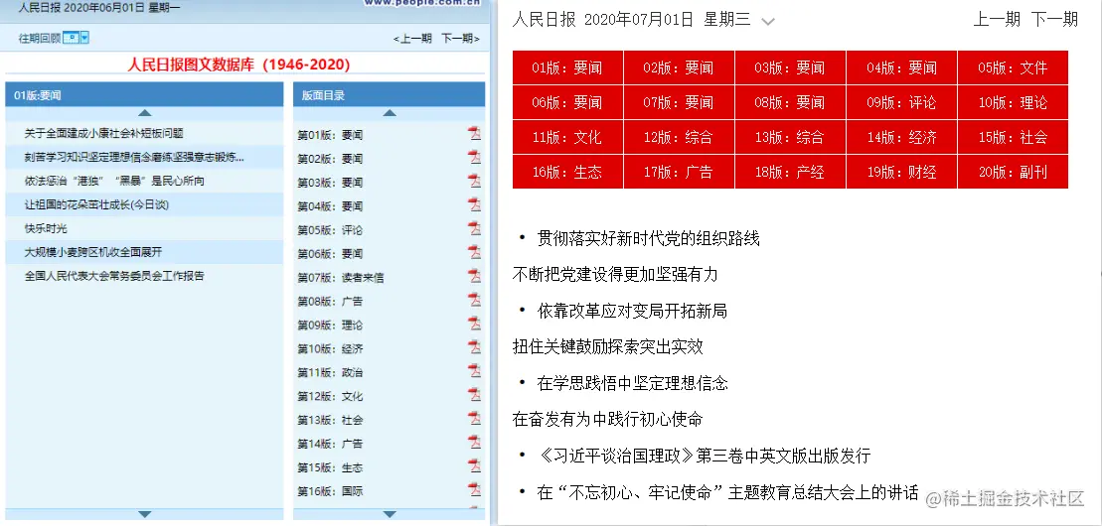Select red tab 01版：要闻
This screenshot has width=1102, height=526.
point(567,68)
